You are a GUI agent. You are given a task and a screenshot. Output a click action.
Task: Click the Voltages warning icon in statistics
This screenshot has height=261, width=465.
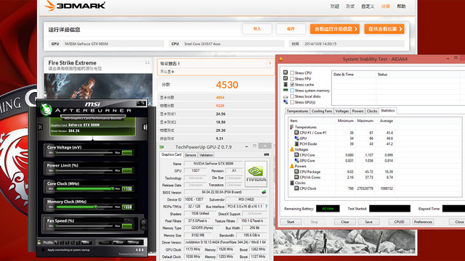tap(292, 149)
